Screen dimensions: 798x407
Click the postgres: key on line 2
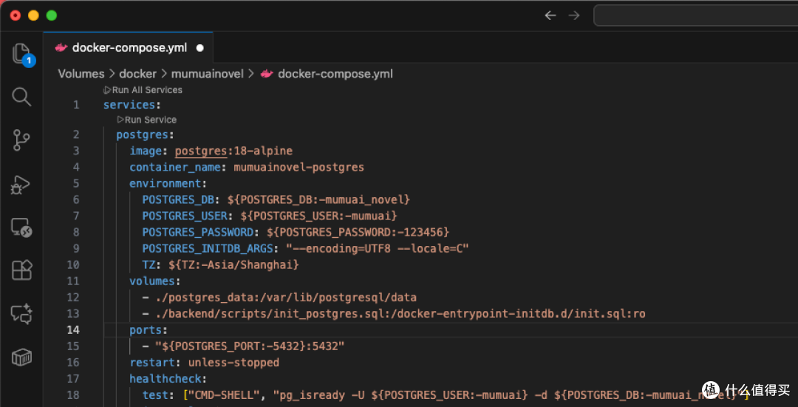pos(145,135)
